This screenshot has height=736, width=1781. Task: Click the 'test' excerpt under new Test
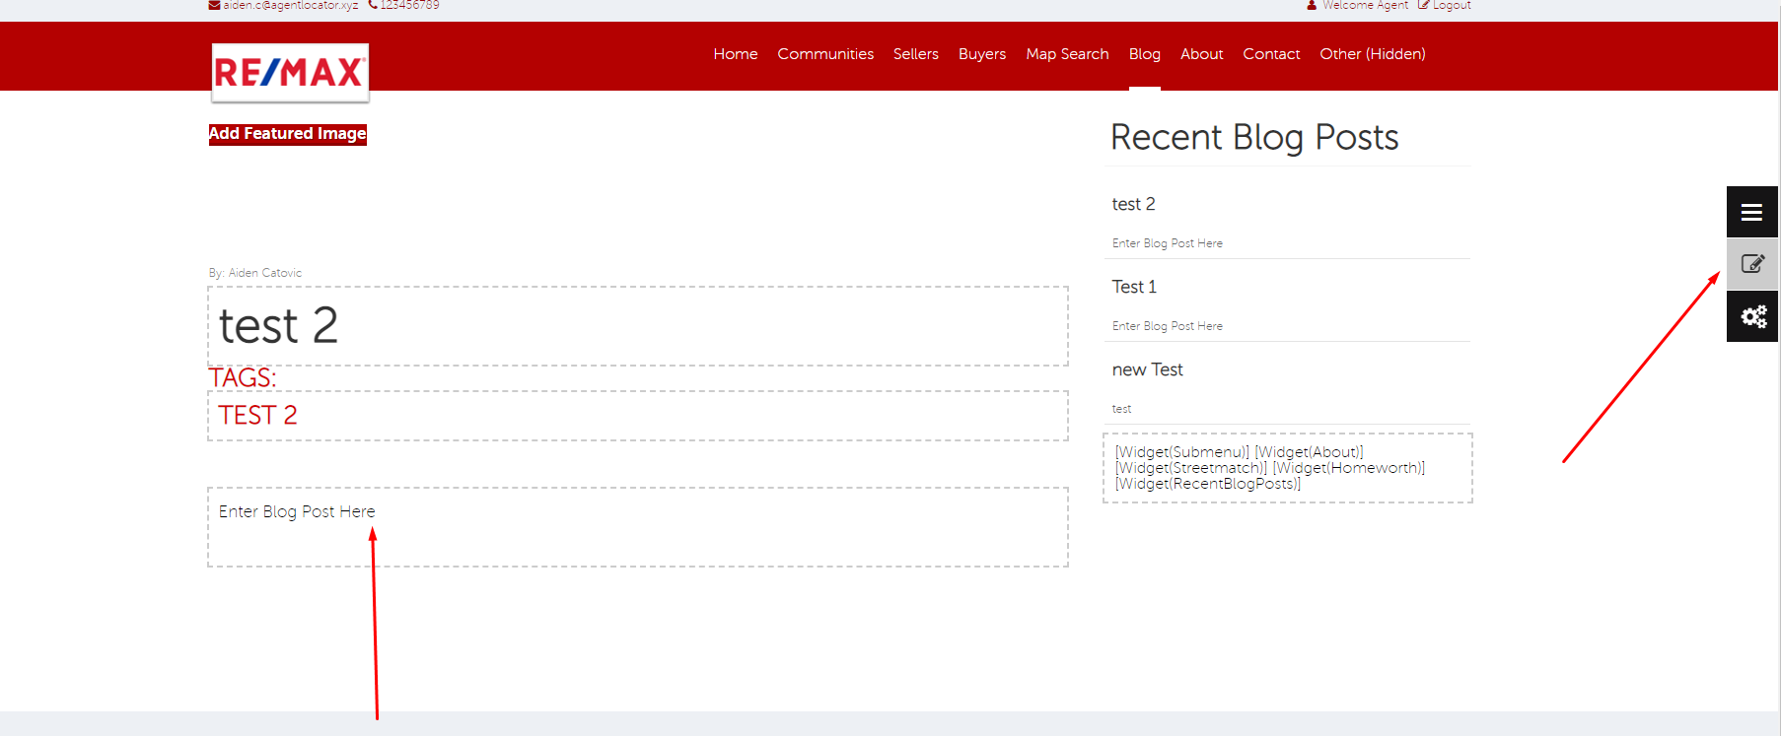coord(1122,409)
